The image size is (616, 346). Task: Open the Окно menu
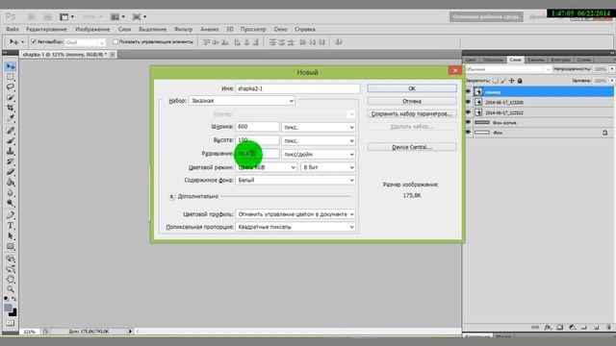click(x=280, y=29)
